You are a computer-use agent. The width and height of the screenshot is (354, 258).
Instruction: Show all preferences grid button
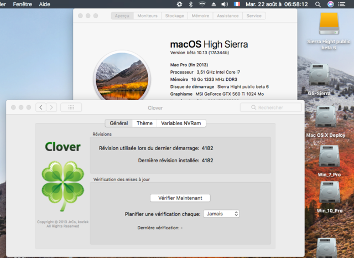pos(71,107)
